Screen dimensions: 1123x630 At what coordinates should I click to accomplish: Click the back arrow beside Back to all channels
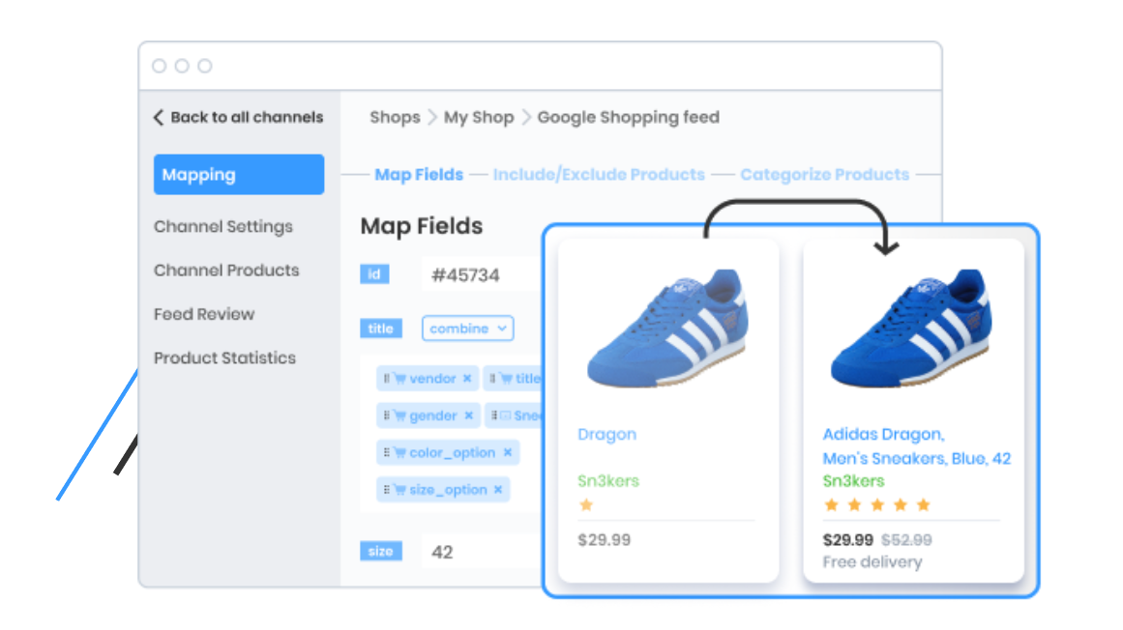tap(159, 117)
